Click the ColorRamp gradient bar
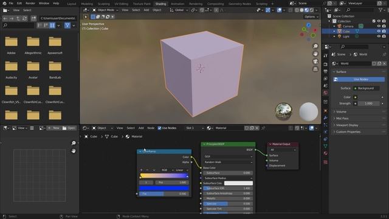389x219 pixels. [164, 176]
